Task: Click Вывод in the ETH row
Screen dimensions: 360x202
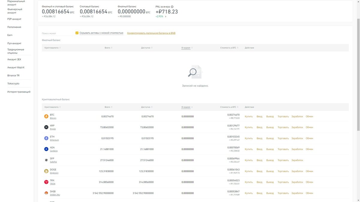Action: click(270, 138)
